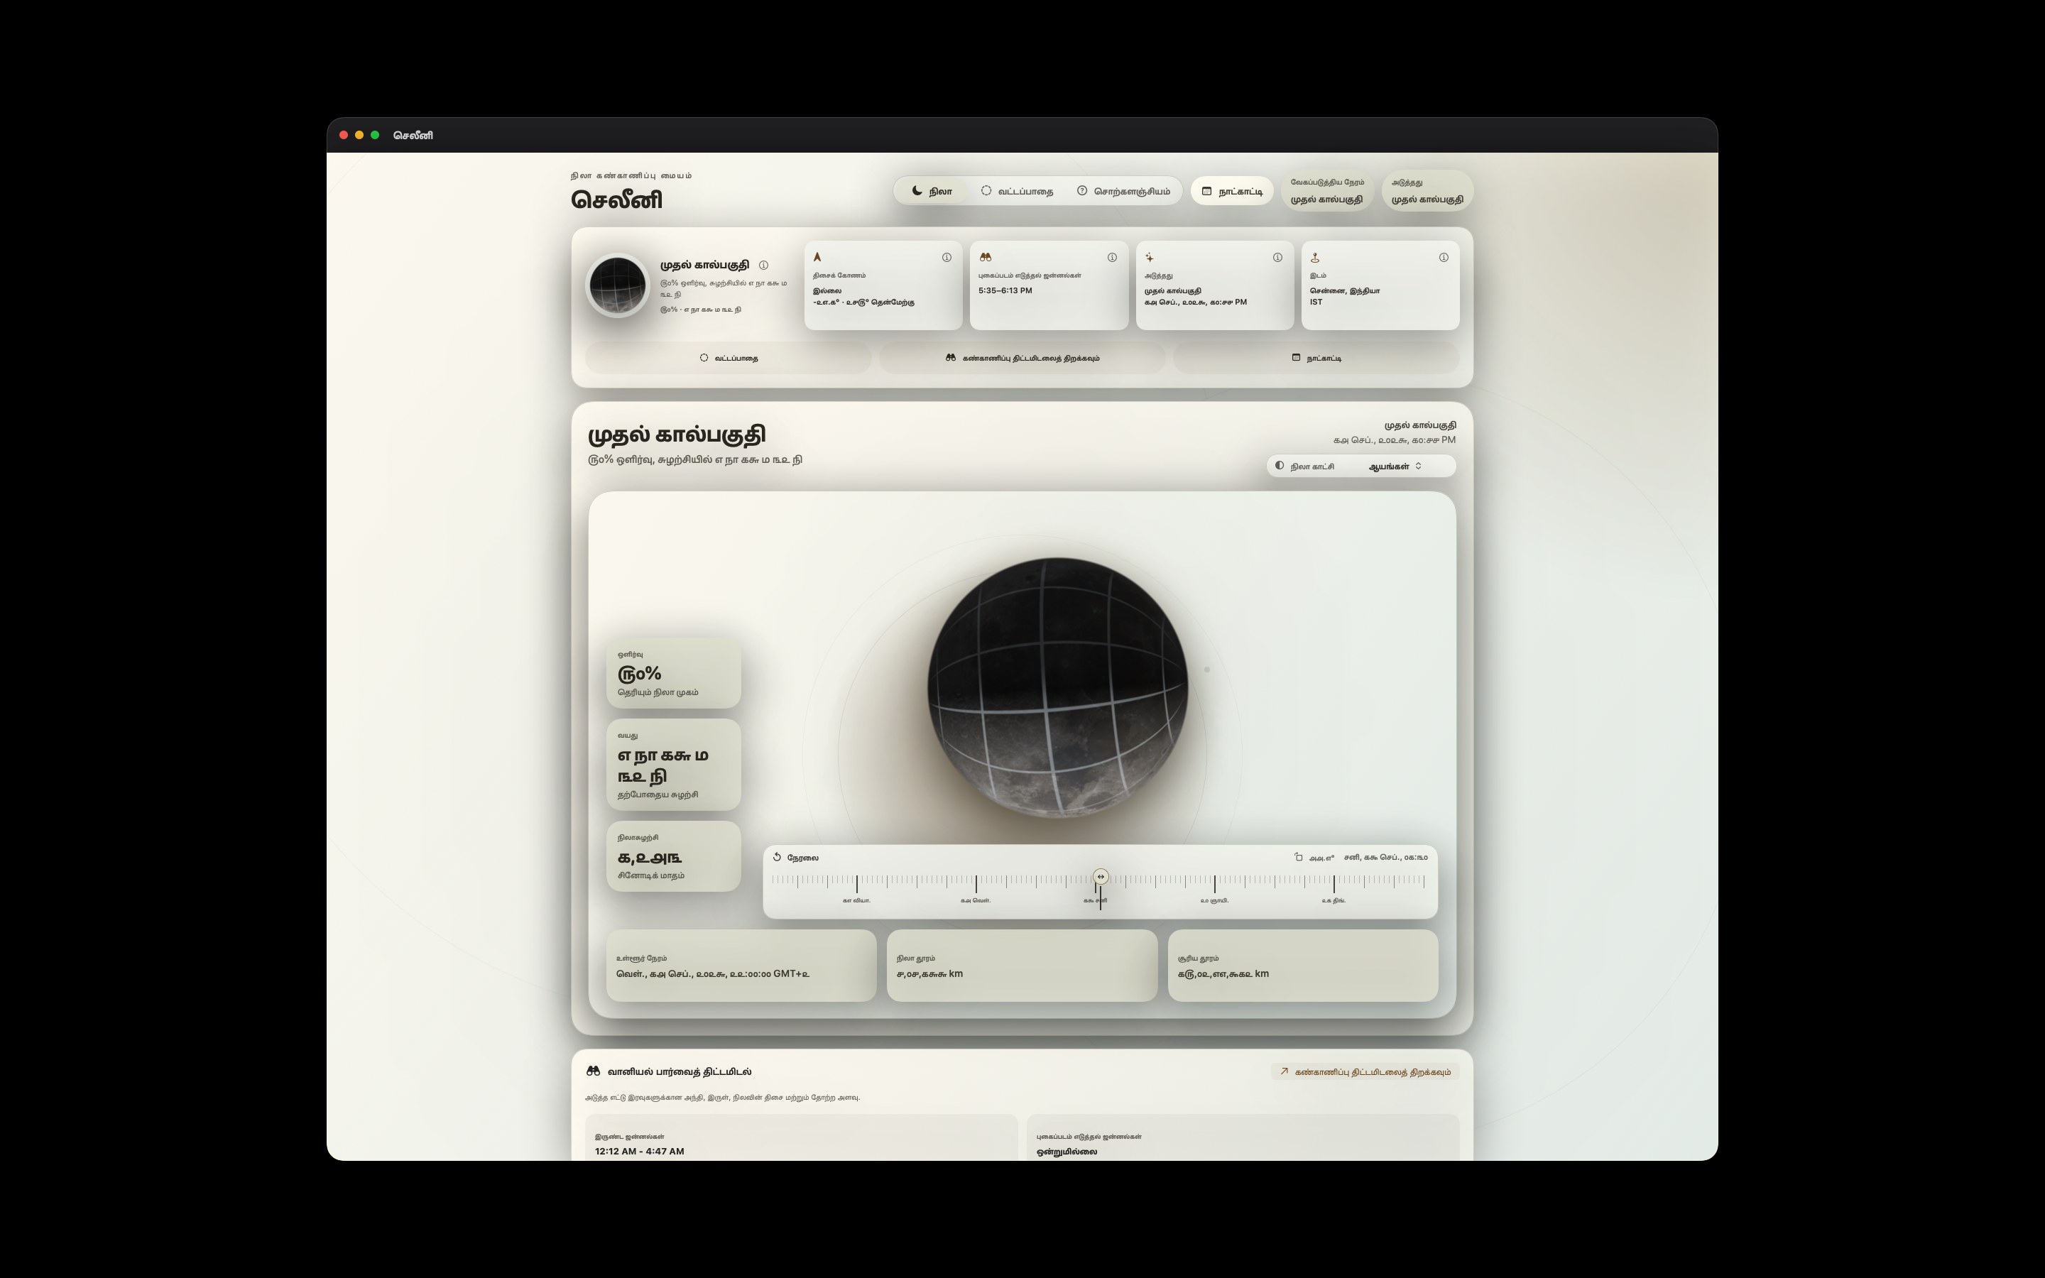Image resolution: width=2045 pixels, height=1278 pixels.
Task: Click location pin icon on இடம் card
Action: pos(1315,258)
